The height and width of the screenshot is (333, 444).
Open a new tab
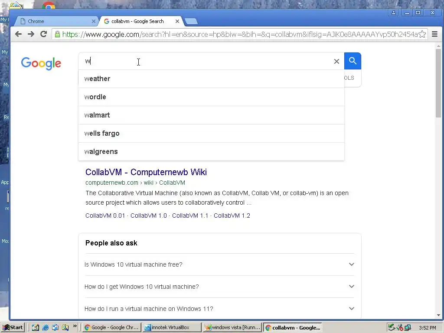point(191,21)
